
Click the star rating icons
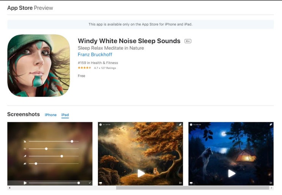pos(84,68)
